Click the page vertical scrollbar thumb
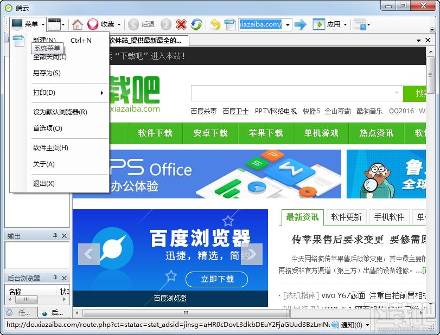Screen dimensions: 440x335 pos(430,75)
